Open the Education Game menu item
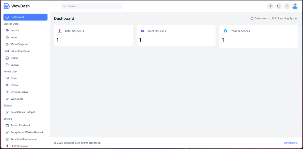Viewport: 303px width, 149px height. [26, 51]
